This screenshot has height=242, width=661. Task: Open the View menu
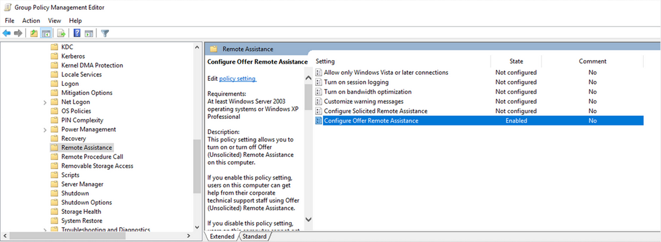pos(55,20)
